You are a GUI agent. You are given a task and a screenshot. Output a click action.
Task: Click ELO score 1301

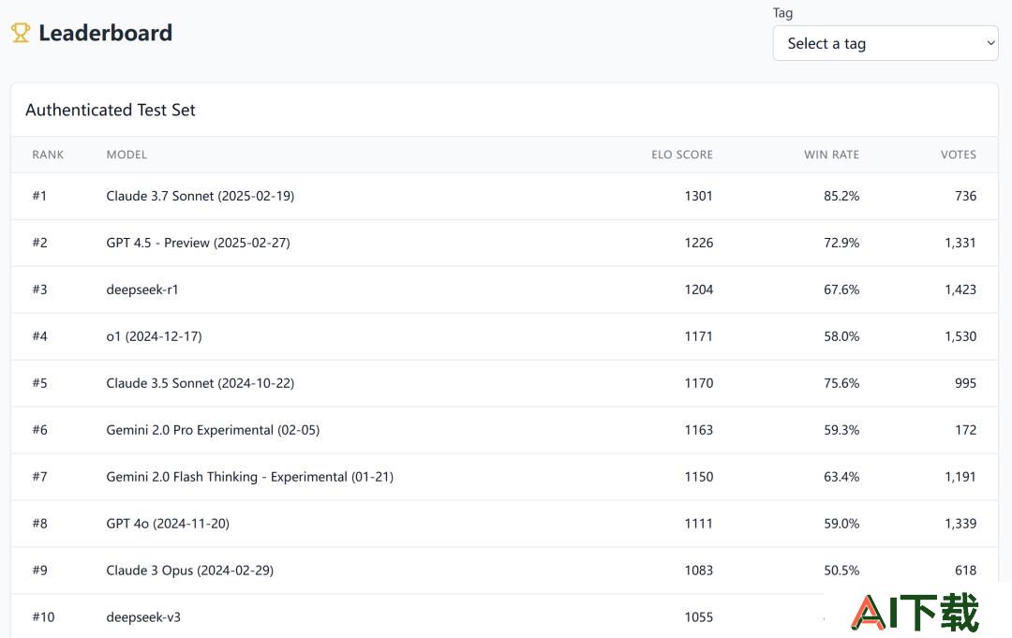pyautogui.click(x=698, y=196)
